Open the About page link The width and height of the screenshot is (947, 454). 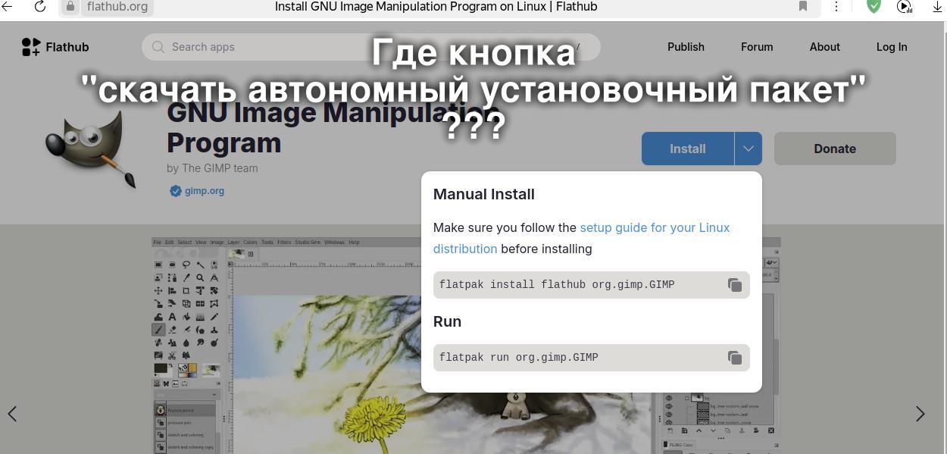click(824, 47)
